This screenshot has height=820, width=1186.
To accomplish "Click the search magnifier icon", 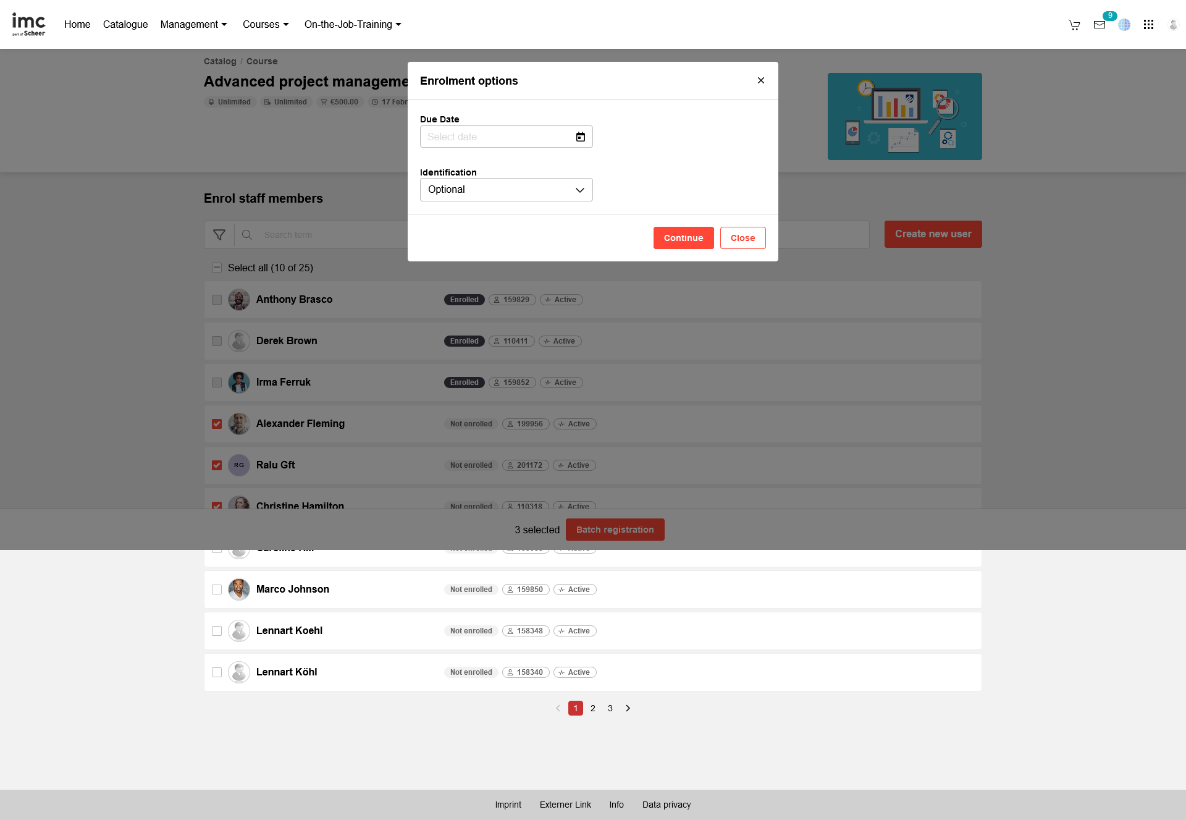I will click(x=246, y=235).
